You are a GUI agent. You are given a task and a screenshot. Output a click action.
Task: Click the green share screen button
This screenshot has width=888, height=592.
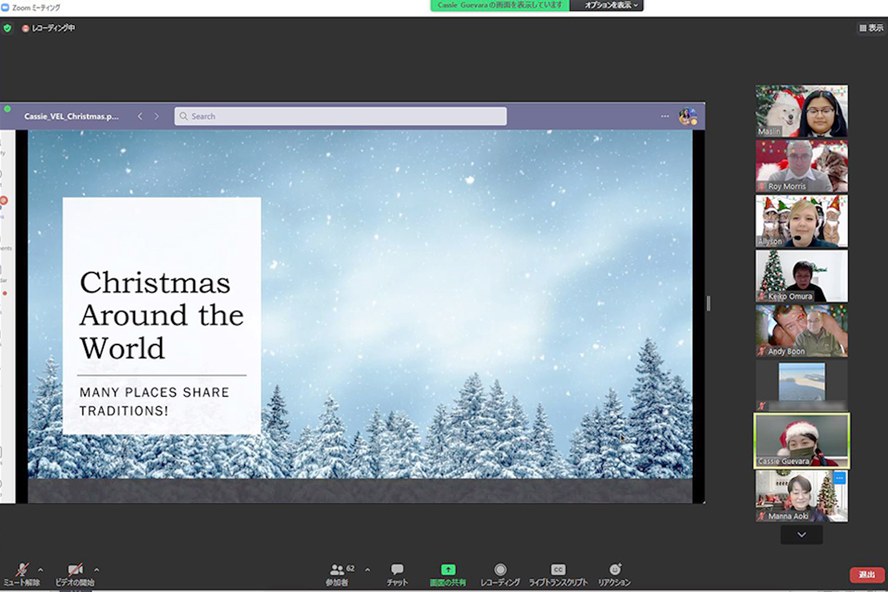click(x=448, y=573)
